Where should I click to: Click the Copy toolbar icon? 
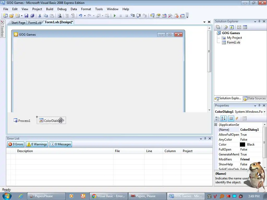pyautogui.click(x=46, y=16)
